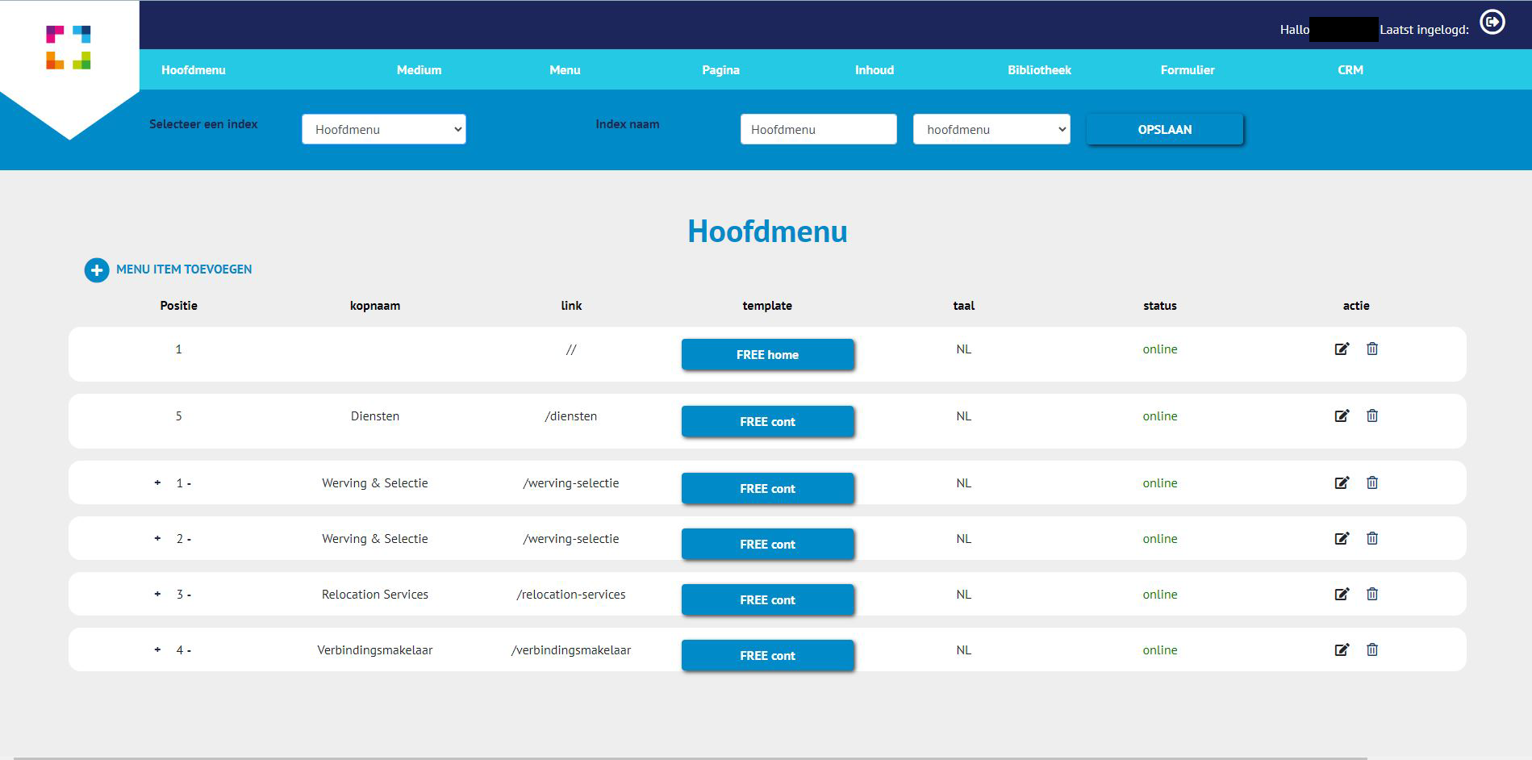The image size is (1532, 760).
Task: Edit the Werving & Selectie row numbered 2
Action: click(1342, 539)
